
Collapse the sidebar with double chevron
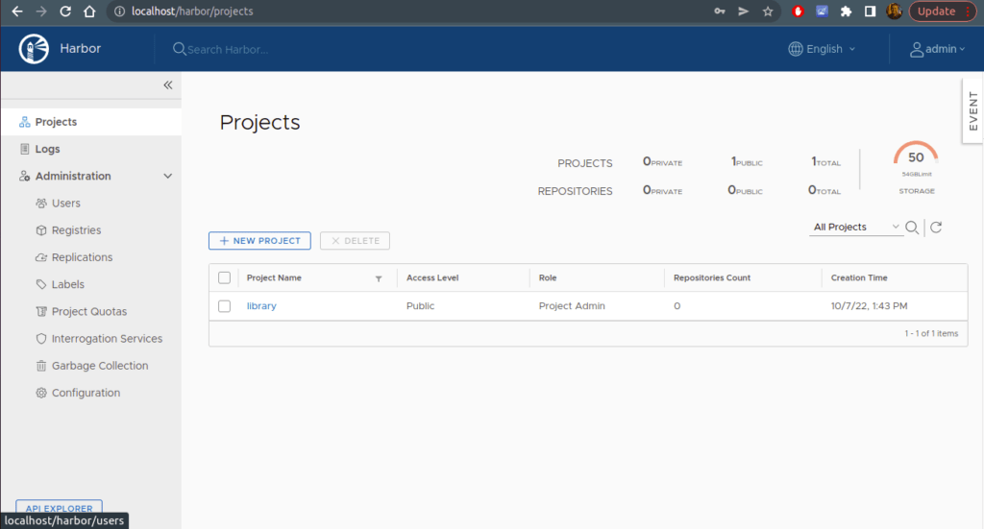[x=167, y=85]
